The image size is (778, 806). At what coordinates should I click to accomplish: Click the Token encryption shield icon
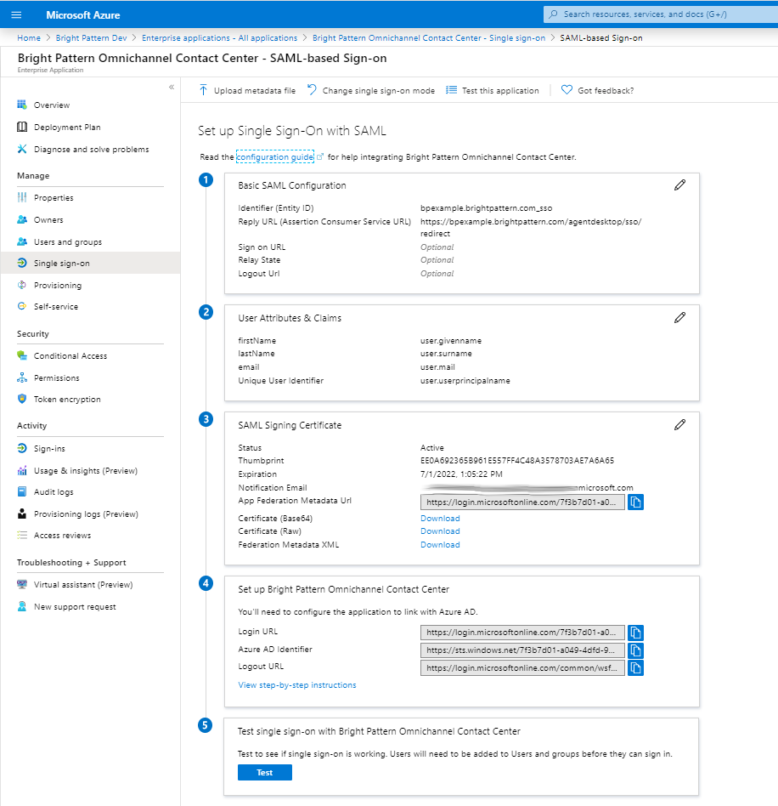pyautogui.click(x=21, y=399)
